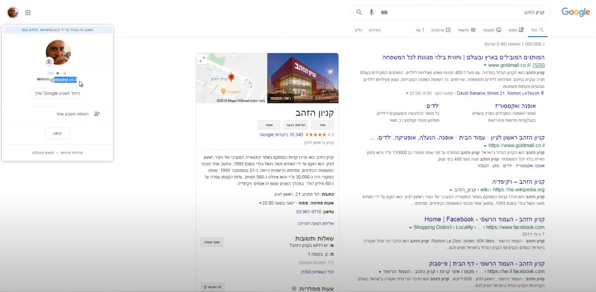Change profile photo via camera icon

(x=49, y=62)
